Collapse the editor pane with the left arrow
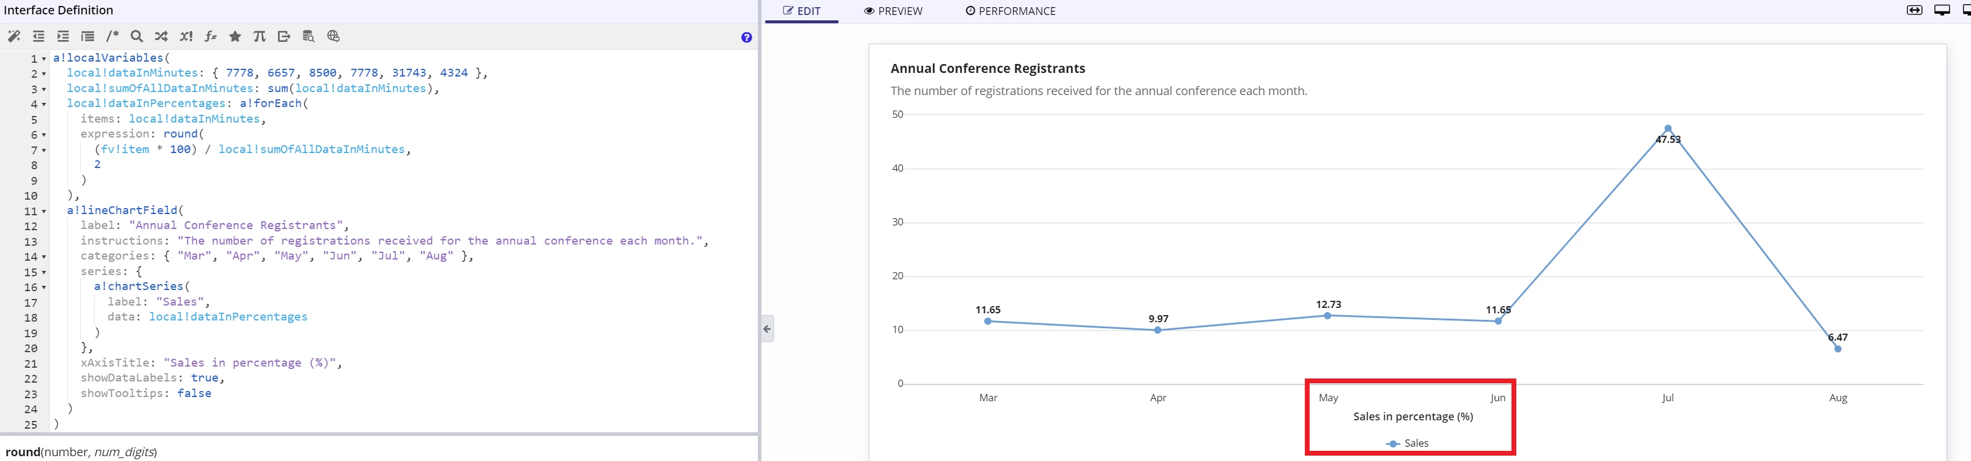The image size is (1971, 461). 767,329
